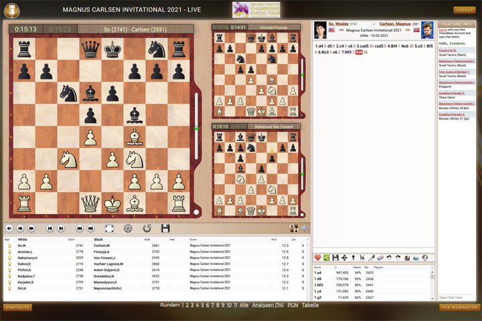This screenshot has width=482, height=321.
Task: Select the Radjabov,T vs Grandelius,N row
Action: pyautogui.click(x=155, y=276)
